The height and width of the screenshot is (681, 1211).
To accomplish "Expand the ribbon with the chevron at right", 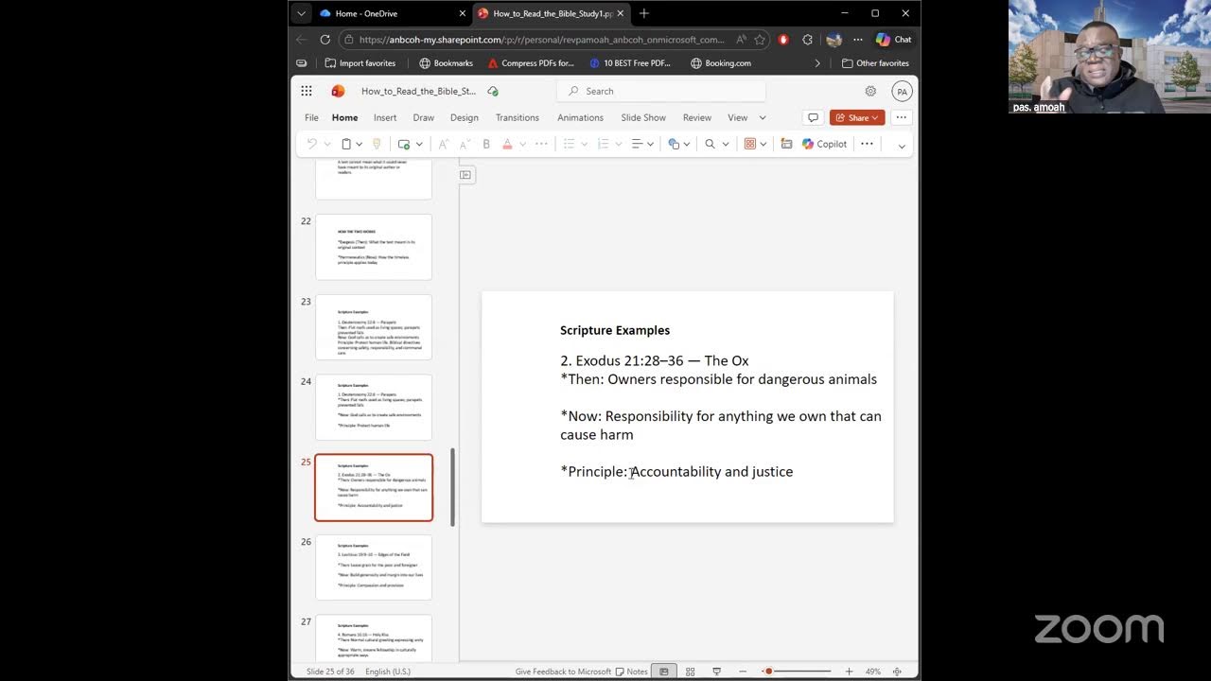I will point(902,146).
